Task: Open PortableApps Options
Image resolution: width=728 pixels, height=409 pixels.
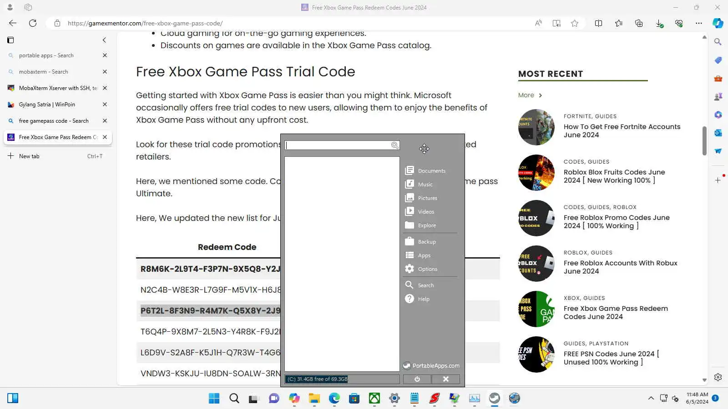Action: click(421, 269)
